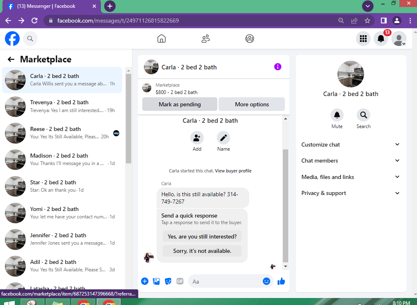Open the Yomi conversation
This screenshot has height=305, width=417.
pyautogui.click(x=62, y=213)
